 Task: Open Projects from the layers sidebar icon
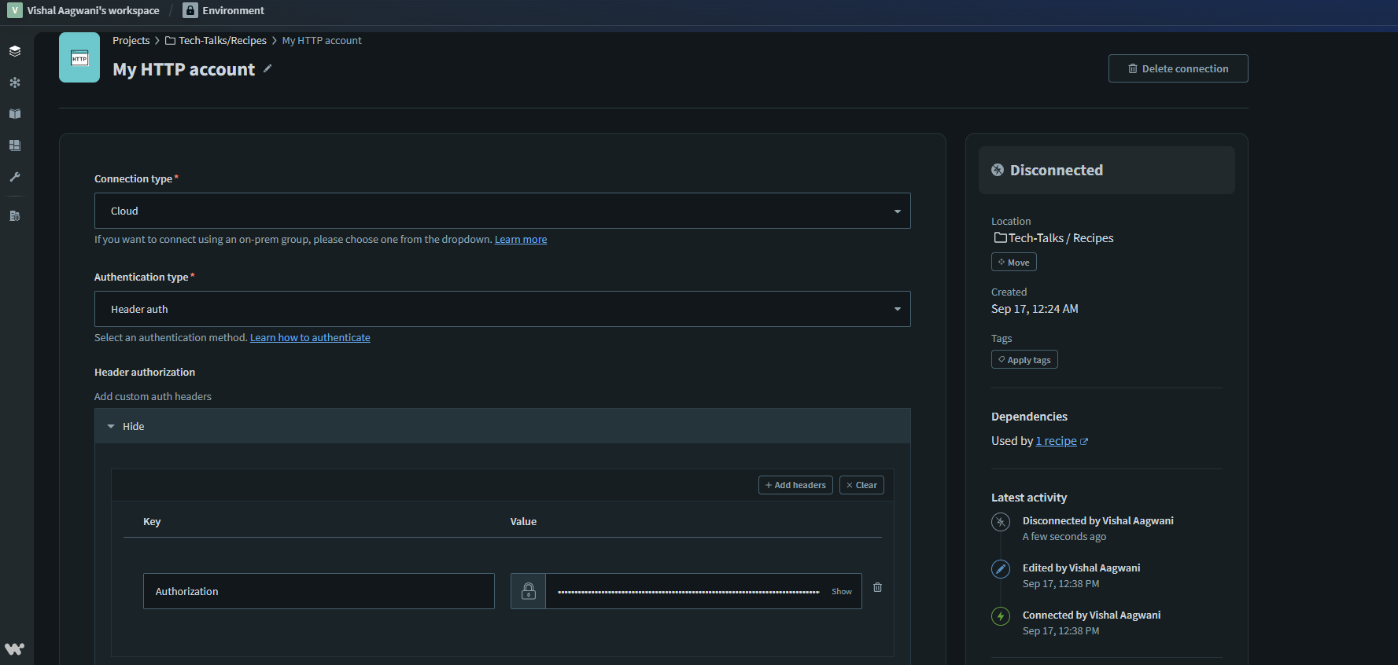coord(15,51)
